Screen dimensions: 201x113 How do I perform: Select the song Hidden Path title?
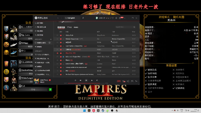69,35
